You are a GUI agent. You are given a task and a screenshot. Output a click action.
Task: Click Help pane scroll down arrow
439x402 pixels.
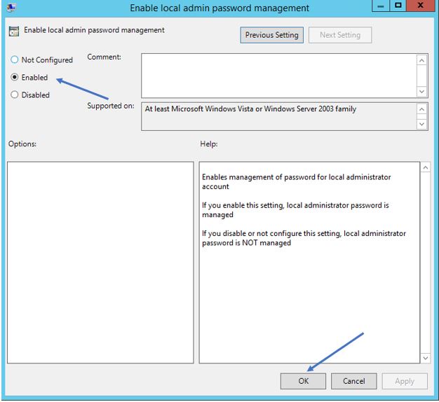tap(425, 358)
